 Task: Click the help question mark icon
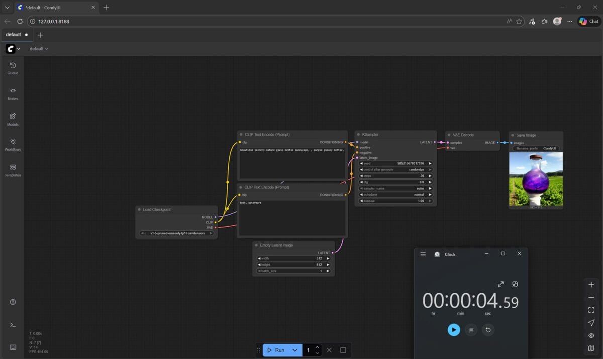pyautogui.click(x=13, y=302)
